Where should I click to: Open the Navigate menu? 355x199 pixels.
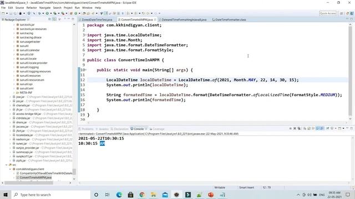tap(45, 8)
